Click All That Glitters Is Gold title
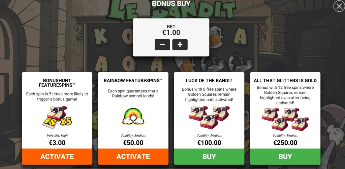Screen dimensions: 345x169 (285, 81)
